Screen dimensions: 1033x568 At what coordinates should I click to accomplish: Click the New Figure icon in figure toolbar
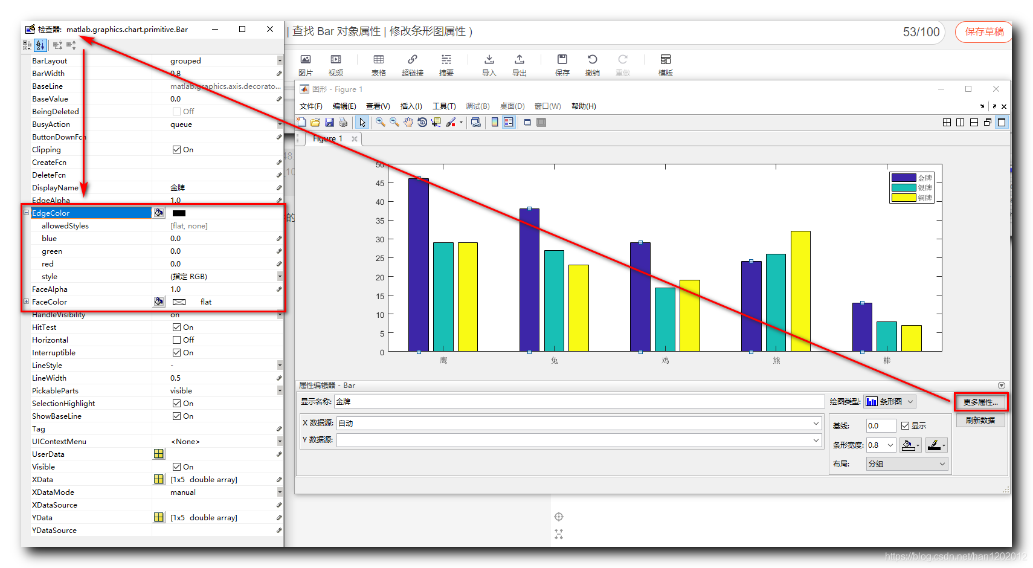coord(301,122)
